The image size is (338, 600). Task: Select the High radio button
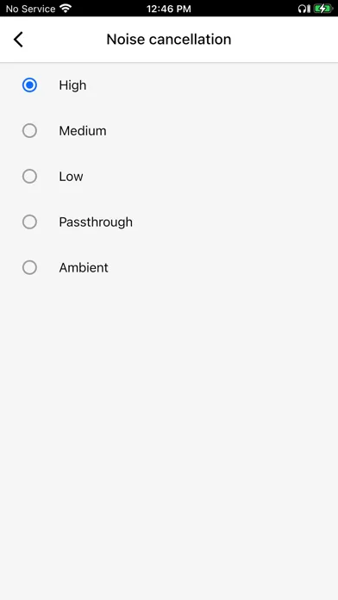tap(29, 85)
